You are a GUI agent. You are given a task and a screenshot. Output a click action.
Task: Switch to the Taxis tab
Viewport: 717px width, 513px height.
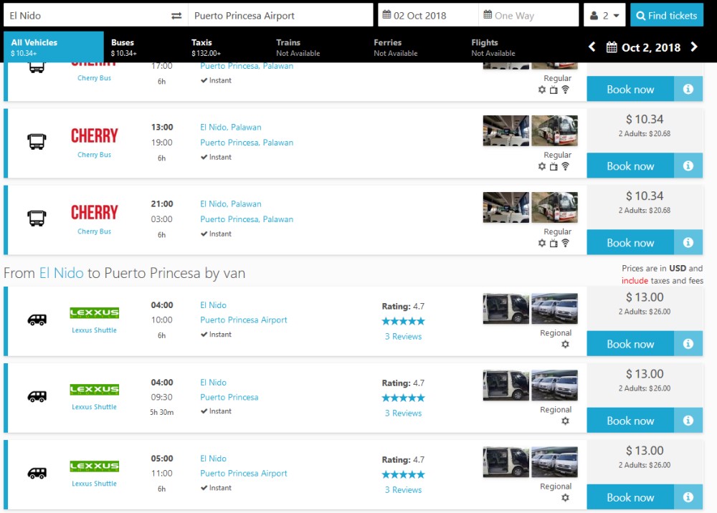tap(206, 47)
